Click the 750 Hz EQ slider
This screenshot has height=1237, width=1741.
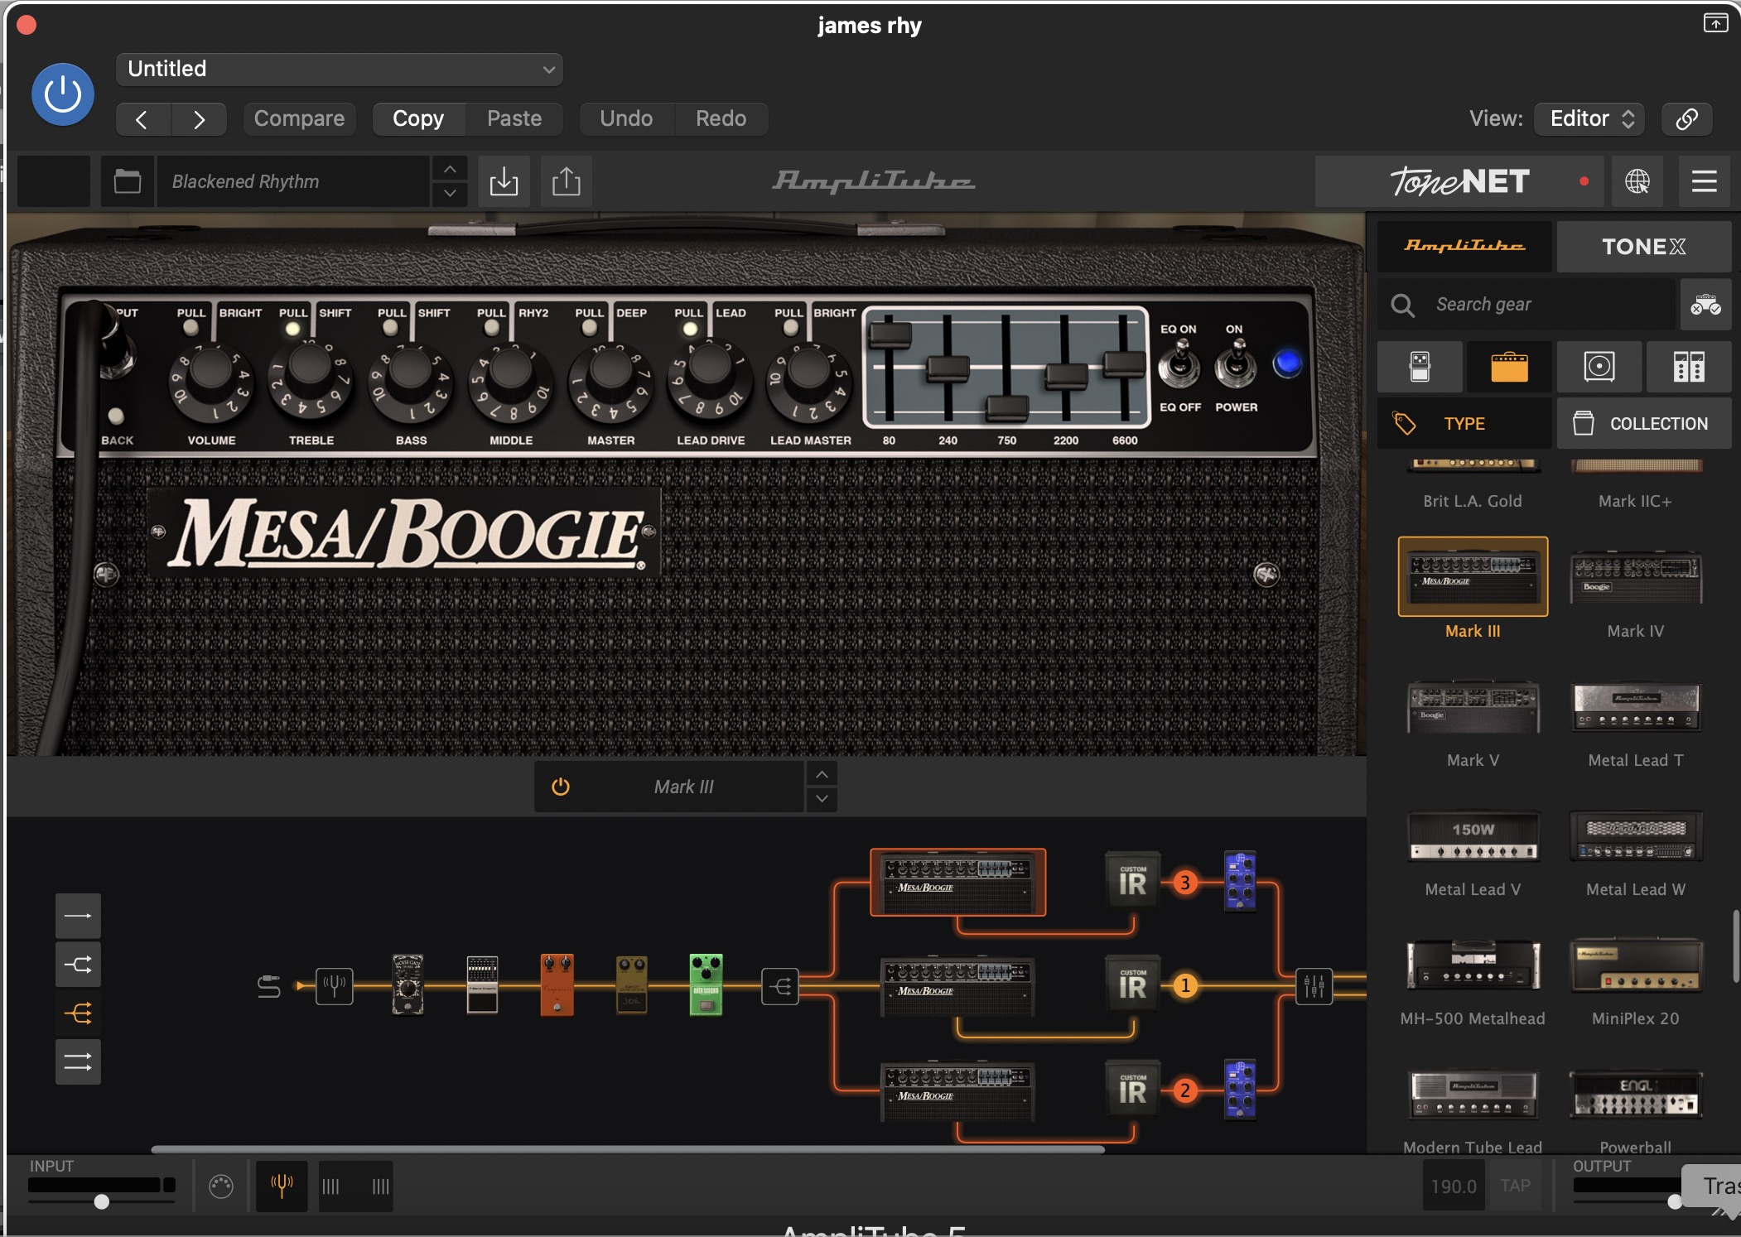click(1006, 407)
